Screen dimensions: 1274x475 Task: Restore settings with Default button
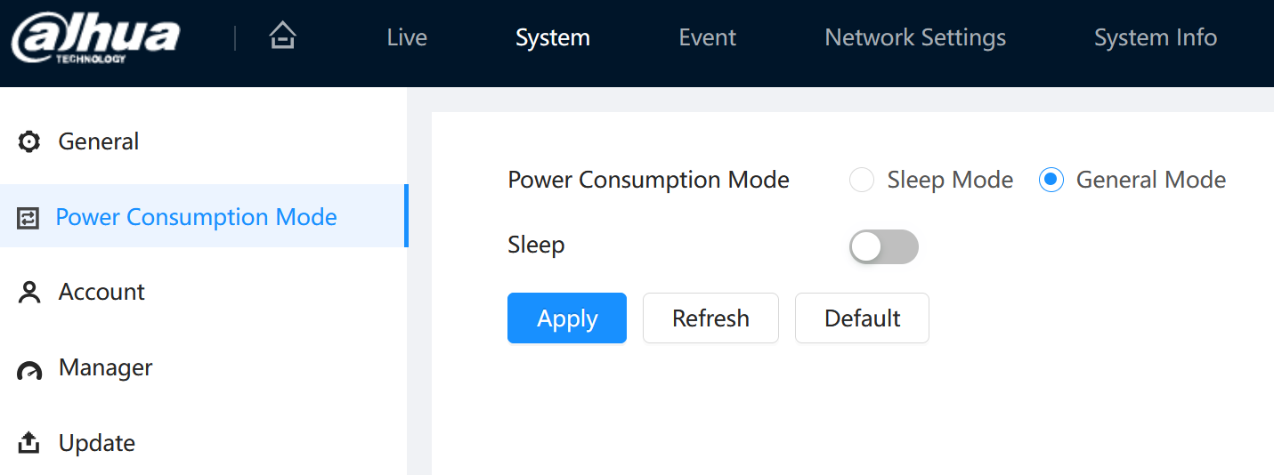862,318
